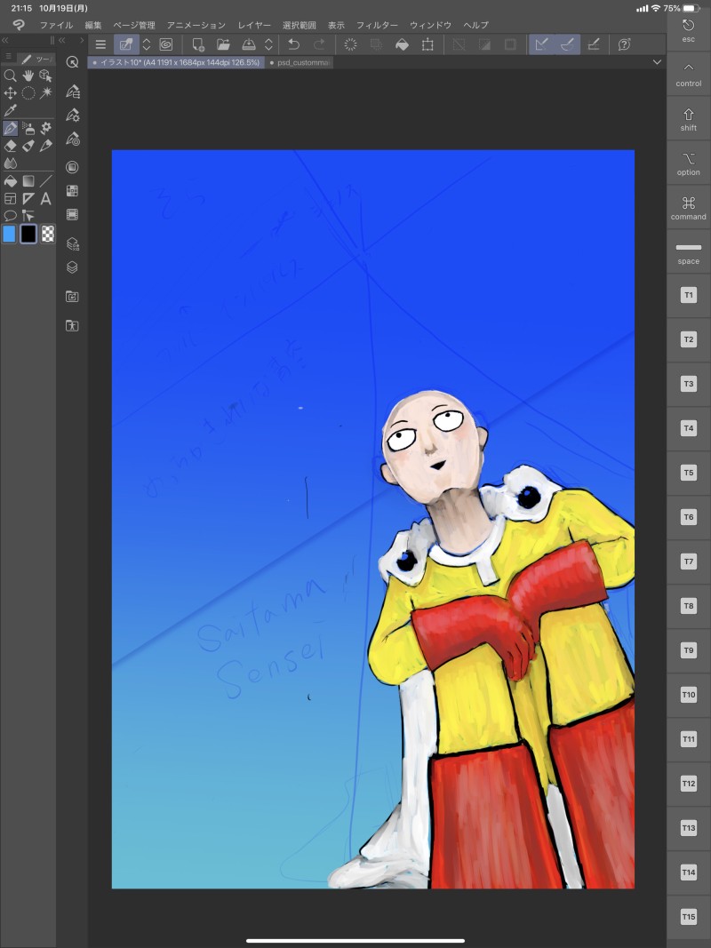Open the フィルター menu

coord(377,26)
